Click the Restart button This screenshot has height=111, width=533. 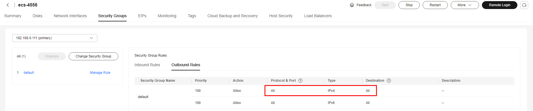point(435,5)
